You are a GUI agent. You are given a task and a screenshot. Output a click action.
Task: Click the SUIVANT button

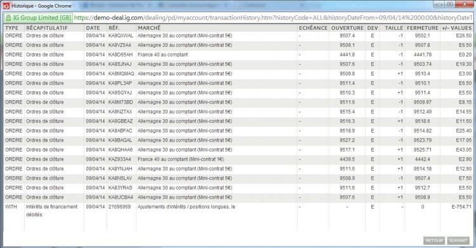(458, 241)
